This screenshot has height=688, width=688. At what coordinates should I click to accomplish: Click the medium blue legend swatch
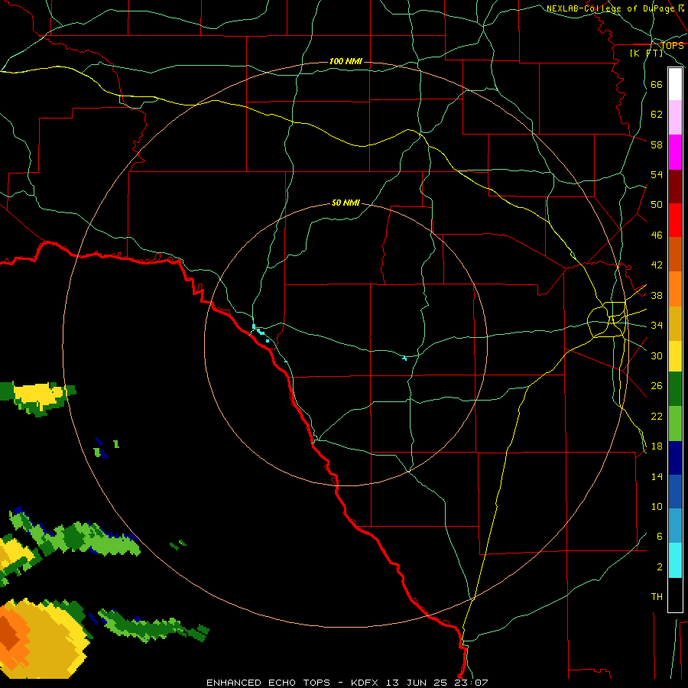(x=675, y=492)
